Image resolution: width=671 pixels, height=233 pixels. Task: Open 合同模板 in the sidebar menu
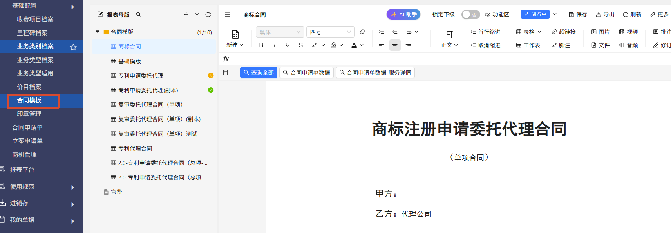click(x=29, y=100)
